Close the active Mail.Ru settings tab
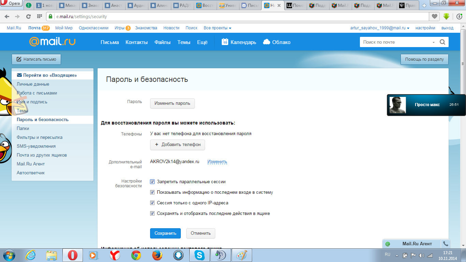 click(279, 5)
